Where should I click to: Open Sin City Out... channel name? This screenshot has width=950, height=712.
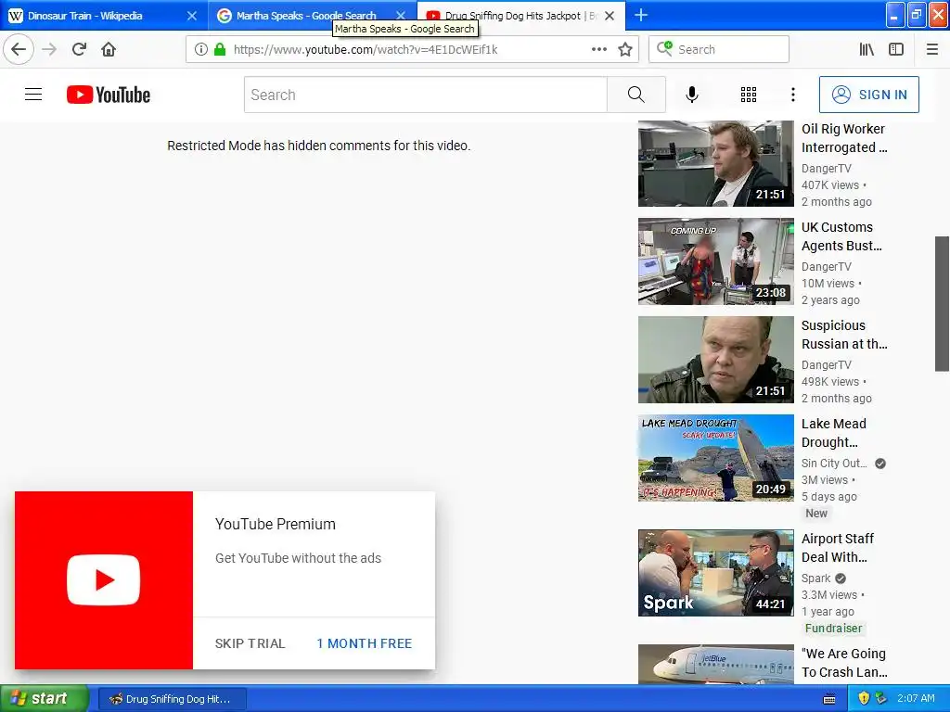834,464
